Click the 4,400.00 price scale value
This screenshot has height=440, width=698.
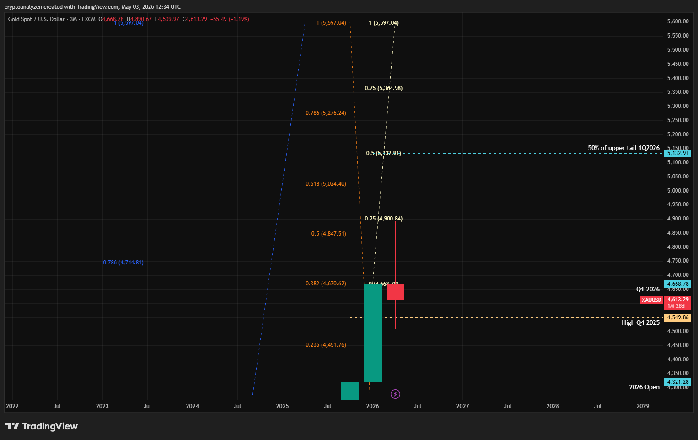678,360
